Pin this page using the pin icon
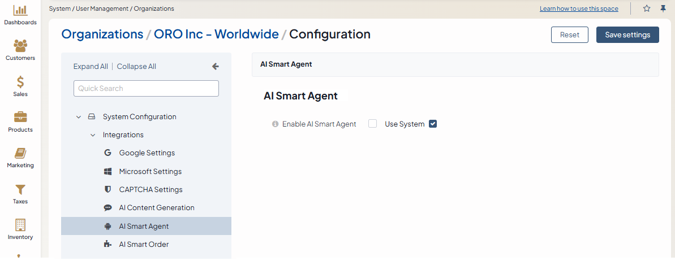The image size is (675, 274). [663, 8]
